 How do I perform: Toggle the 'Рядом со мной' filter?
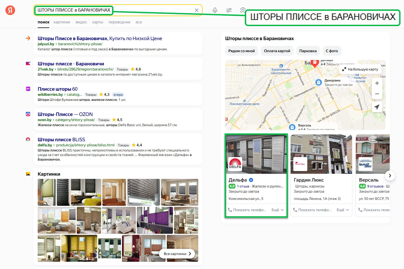(x=241, y=51)
